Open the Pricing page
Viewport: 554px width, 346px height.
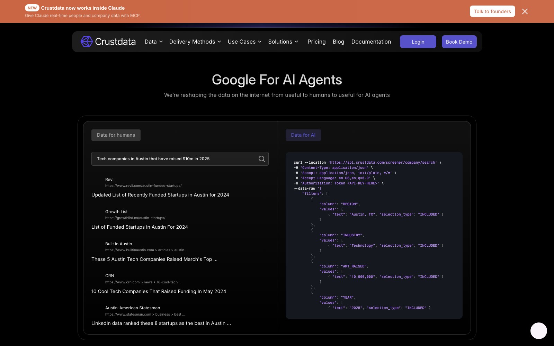pos(316,42)
